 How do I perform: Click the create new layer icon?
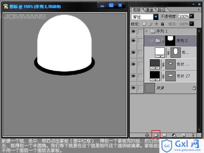click(x=184, y=135)
